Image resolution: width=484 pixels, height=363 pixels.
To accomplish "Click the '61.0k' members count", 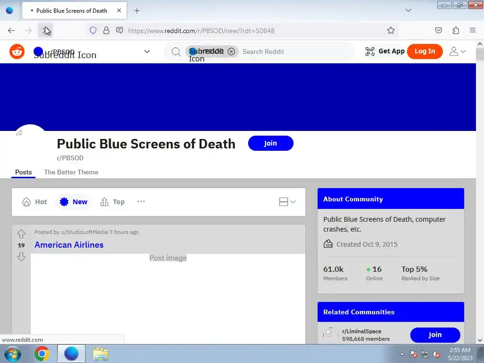I will 333,269.
